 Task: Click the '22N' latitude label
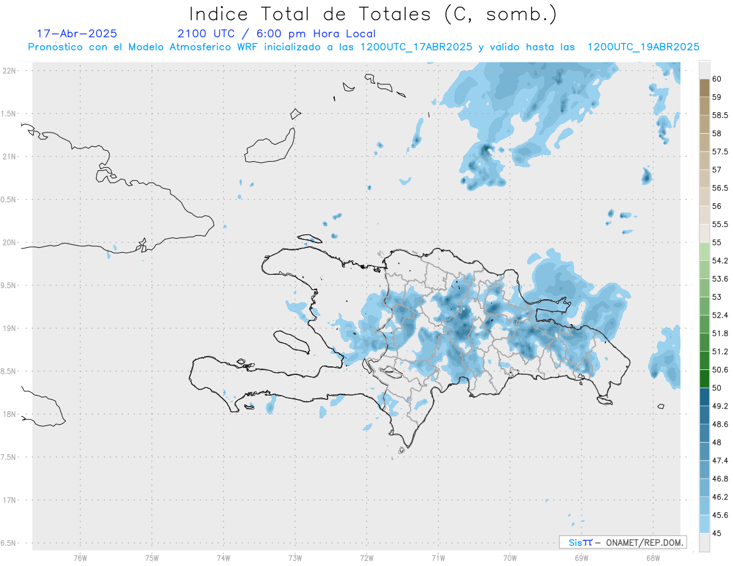10,71
